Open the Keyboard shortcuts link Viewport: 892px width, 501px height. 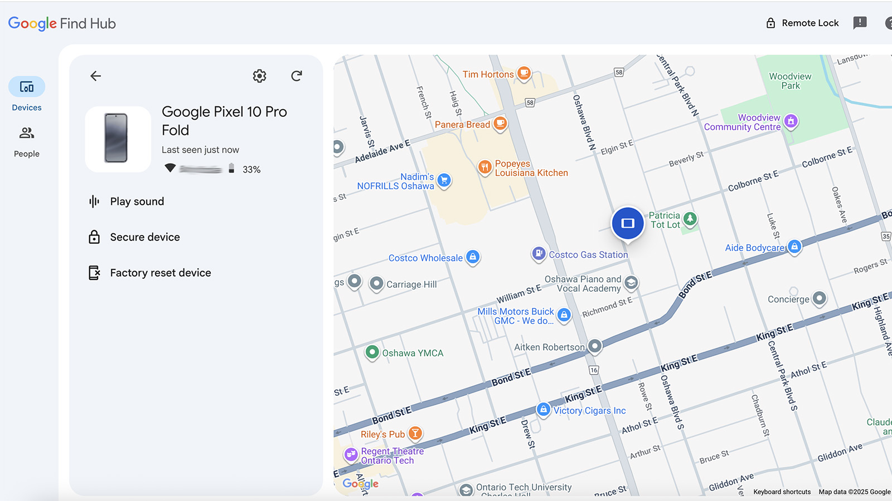[x=782, y=492]
